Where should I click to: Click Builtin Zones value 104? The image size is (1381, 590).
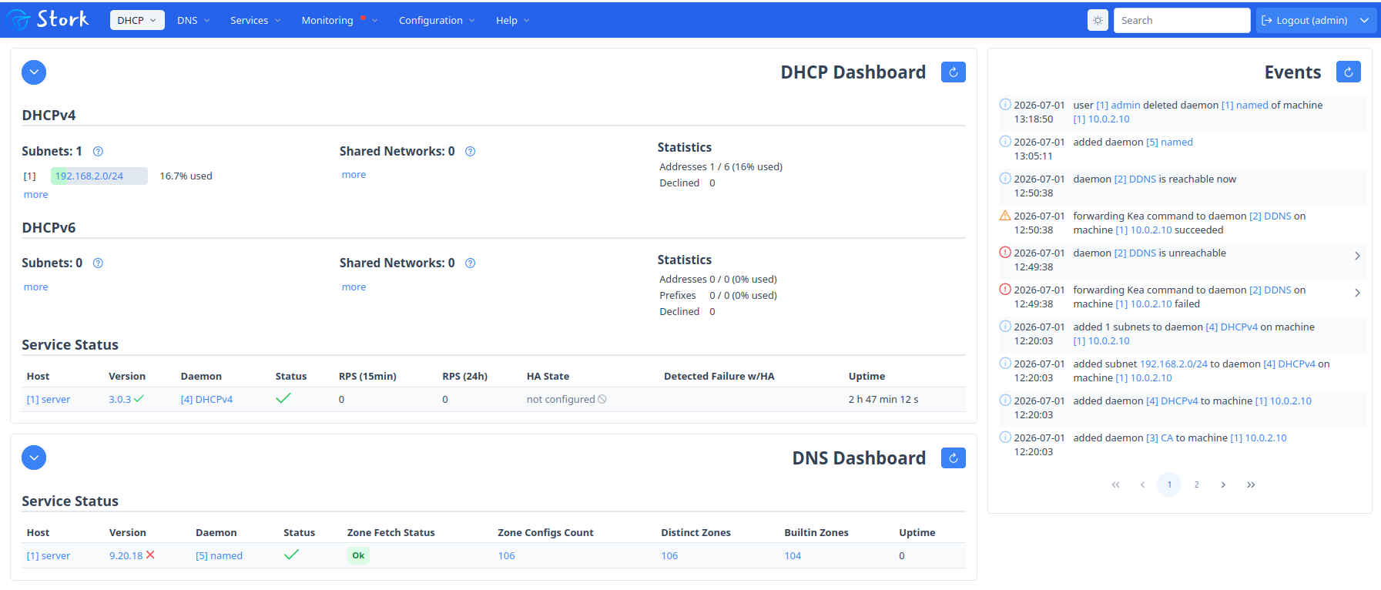[x=793, y=556]
